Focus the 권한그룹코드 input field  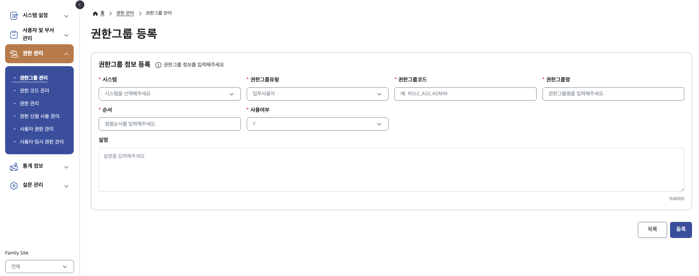coord(465,94)
